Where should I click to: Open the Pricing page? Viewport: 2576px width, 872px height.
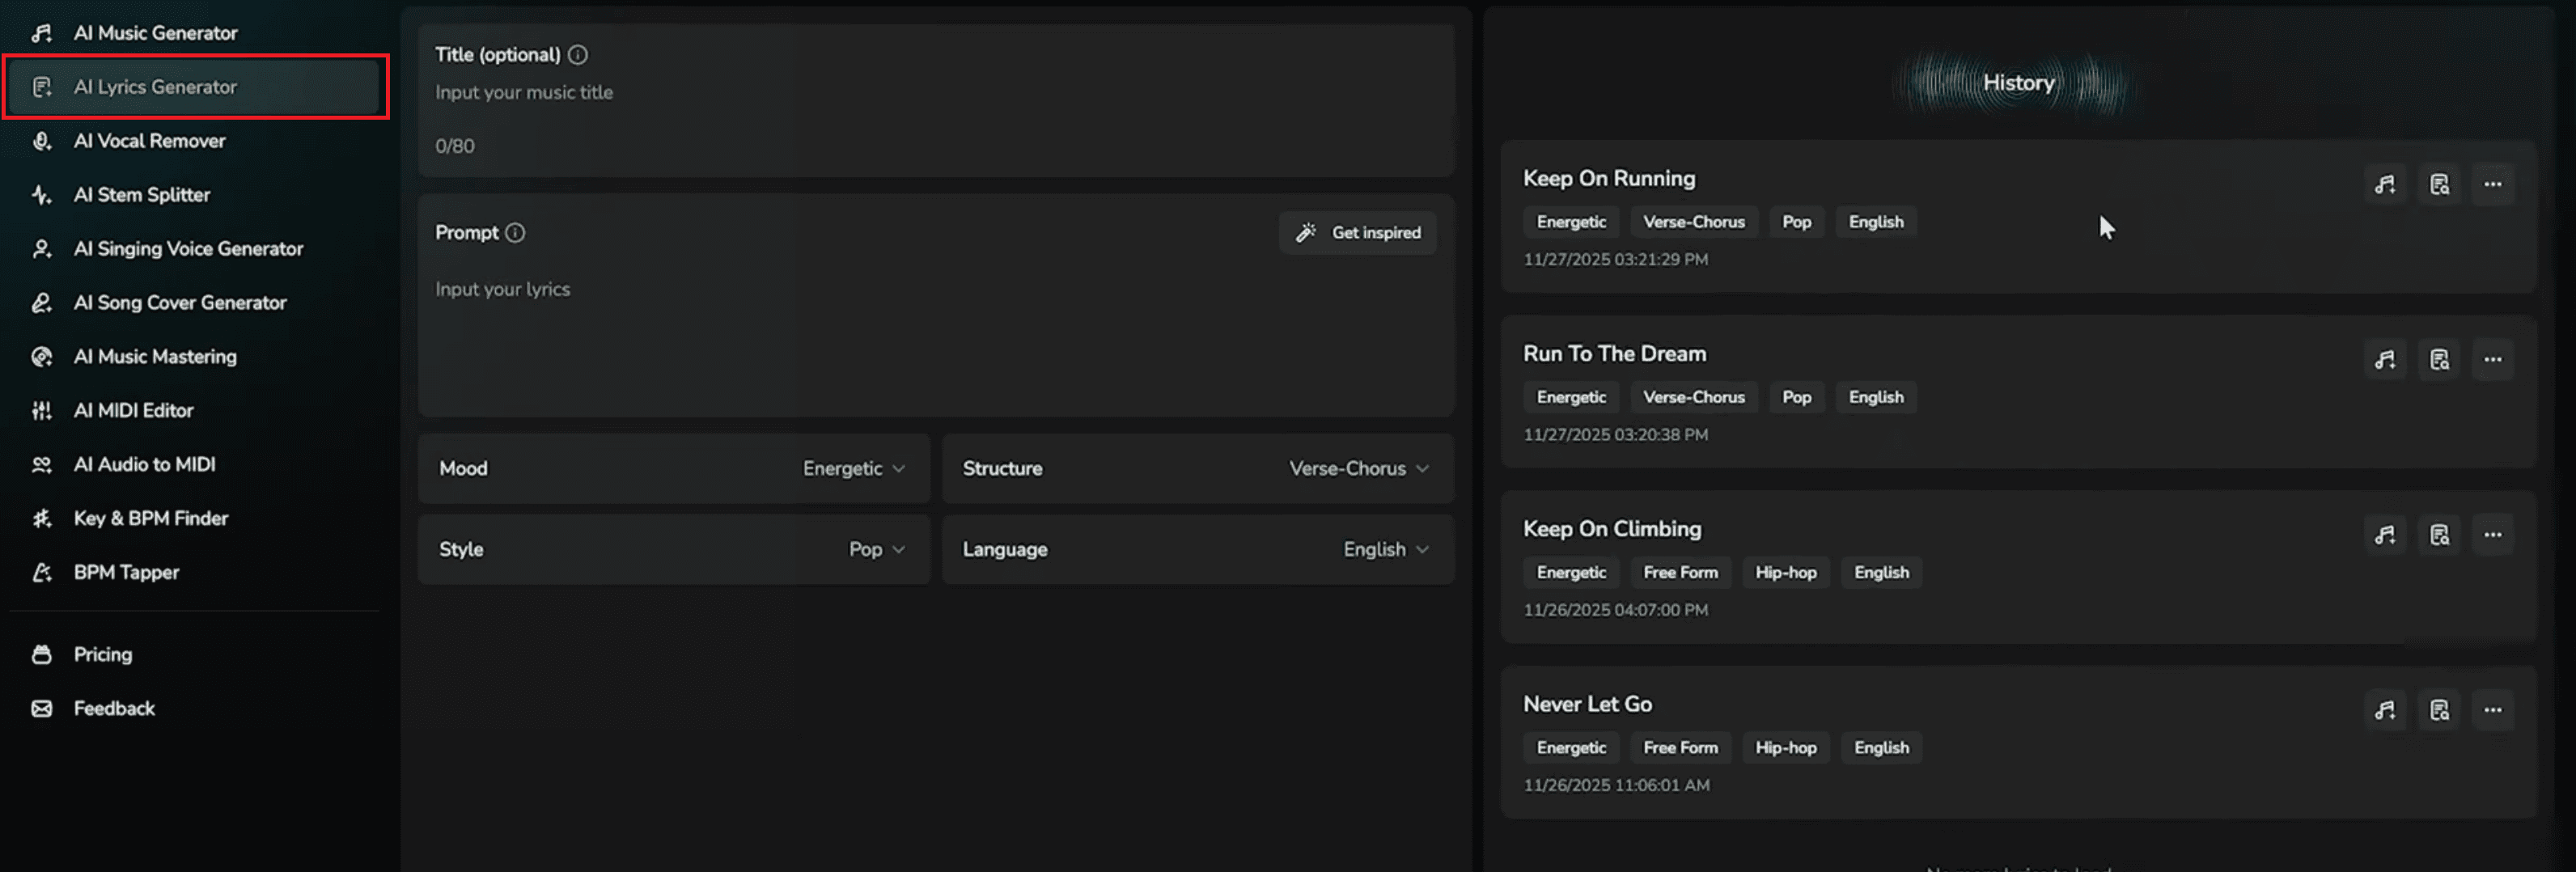tap(102, 654)
